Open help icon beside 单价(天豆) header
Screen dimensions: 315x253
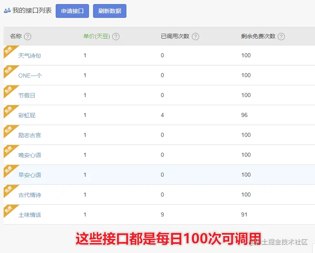[116, 37]
